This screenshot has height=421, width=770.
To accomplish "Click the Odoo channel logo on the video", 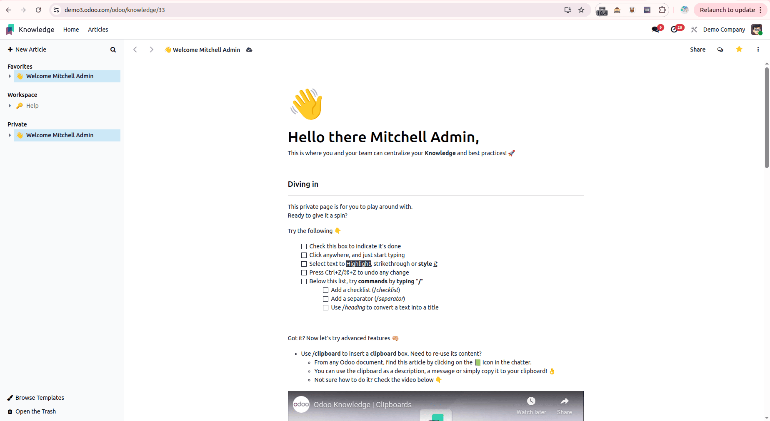I will point(301,404).
